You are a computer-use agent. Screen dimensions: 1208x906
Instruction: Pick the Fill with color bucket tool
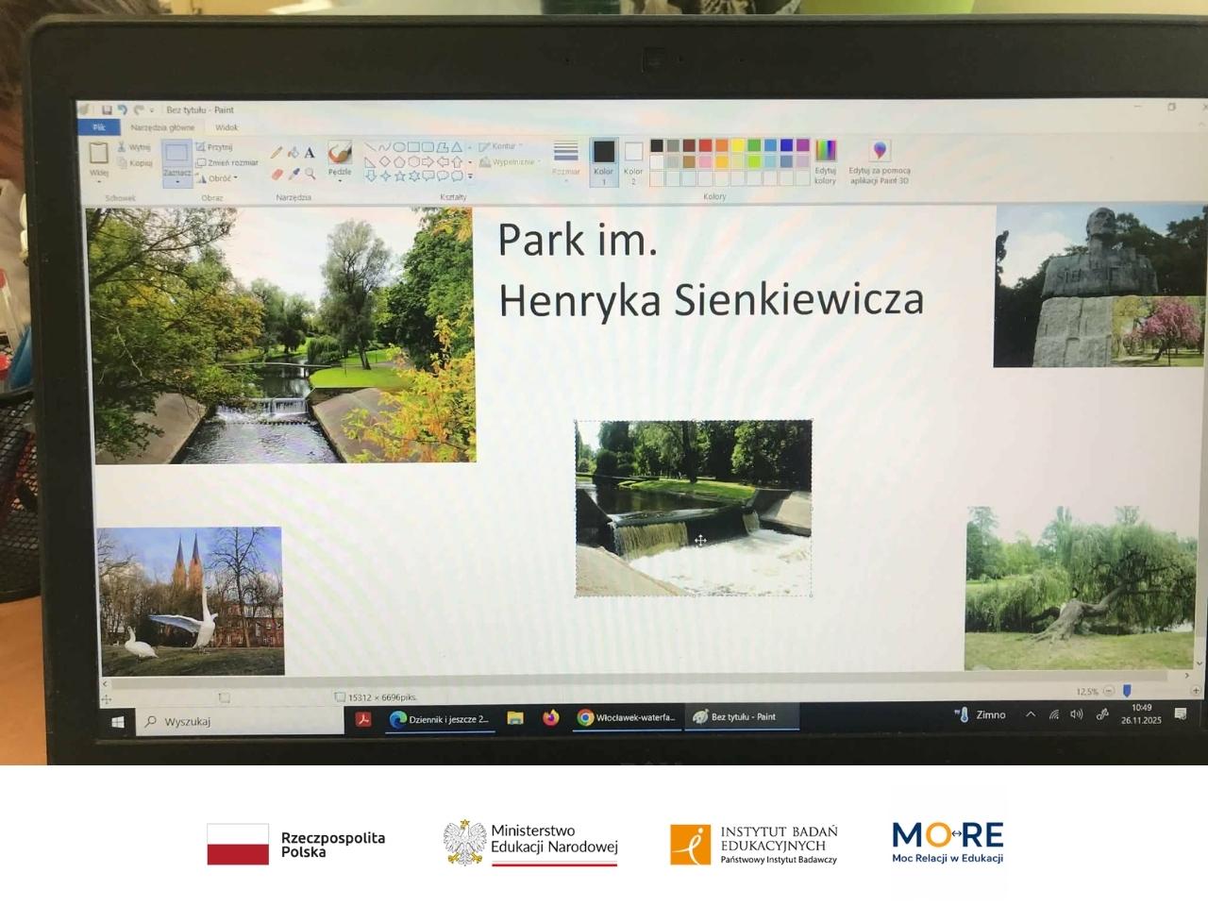pos(294,153)
